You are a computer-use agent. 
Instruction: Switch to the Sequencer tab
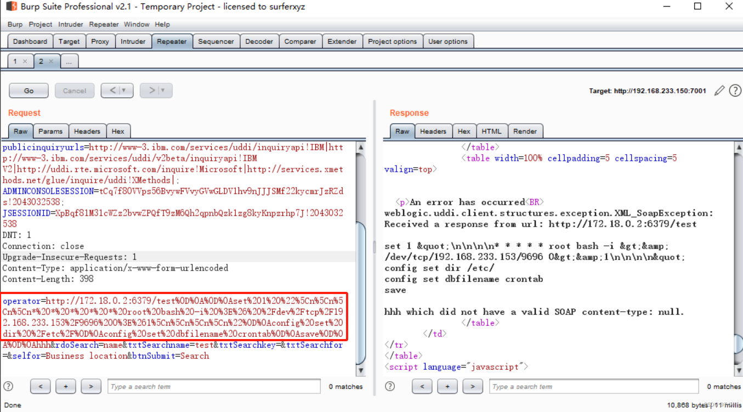pyautogui.click(x=216, y=41)
